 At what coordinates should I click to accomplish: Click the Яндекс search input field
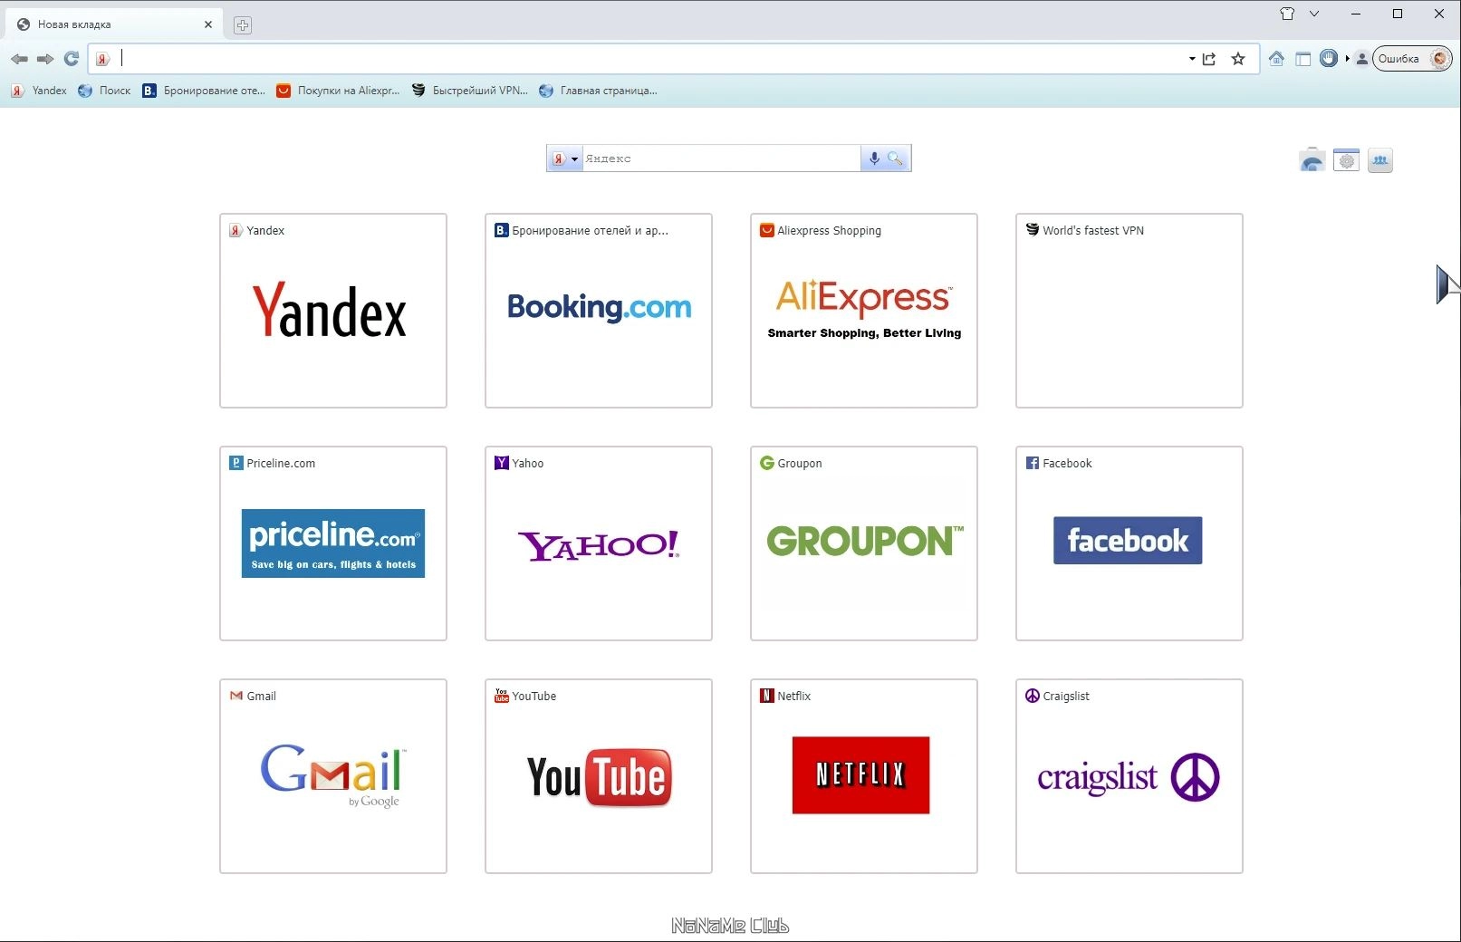[721, 159]
